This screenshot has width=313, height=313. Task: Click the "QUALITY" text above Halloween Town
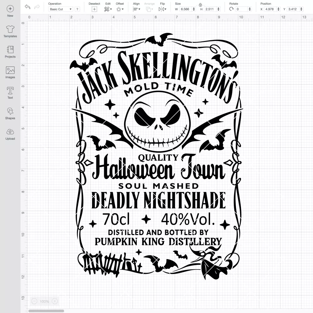coord(158,158)
